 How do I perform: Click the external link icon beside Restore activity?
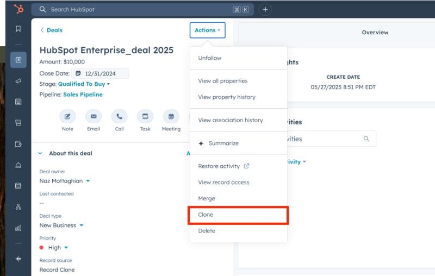pyautogui.click(x=246, y=166)
